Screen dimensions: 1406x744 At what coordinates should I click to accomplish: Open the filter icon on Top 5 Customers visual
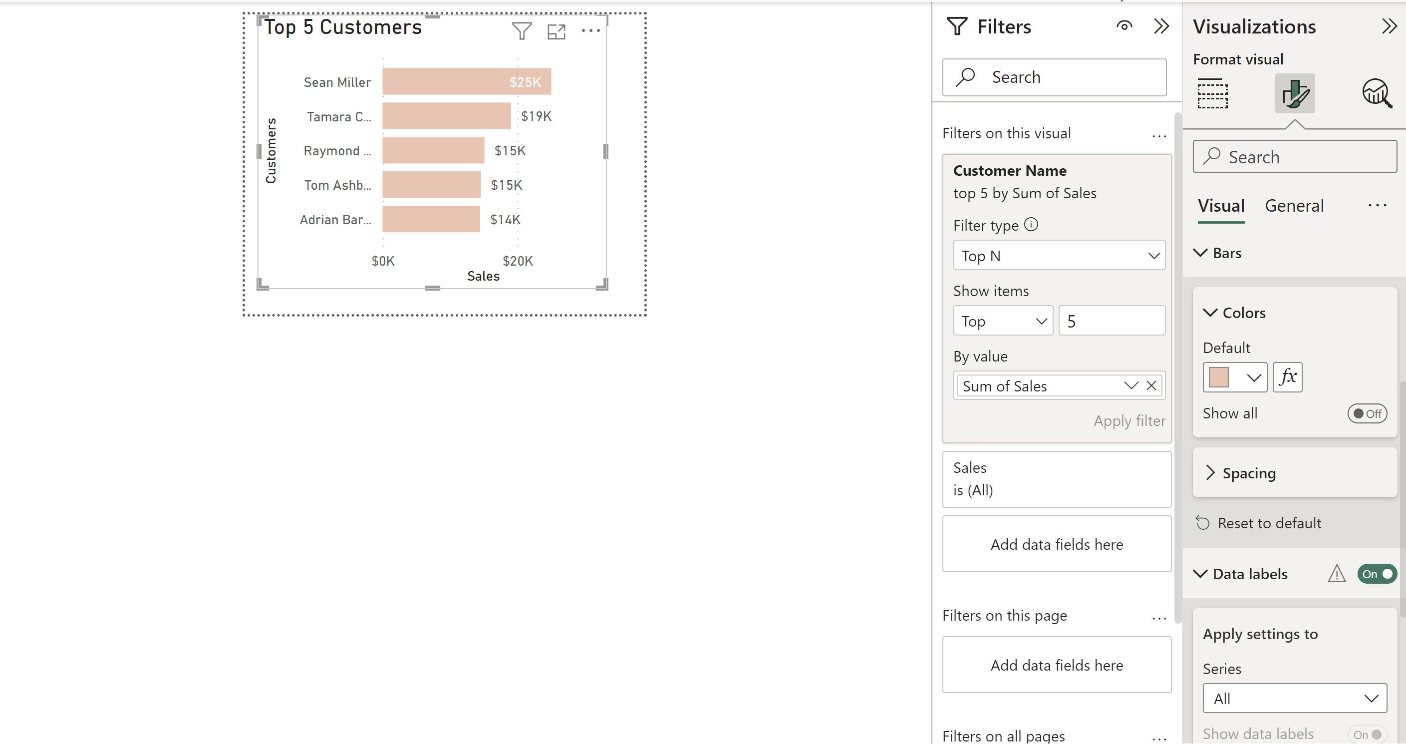point(521,31)
